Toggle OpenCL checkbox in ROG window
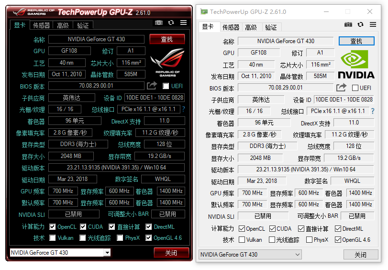The width and height of the screenshot is (388, 270). tap(52, 226)
